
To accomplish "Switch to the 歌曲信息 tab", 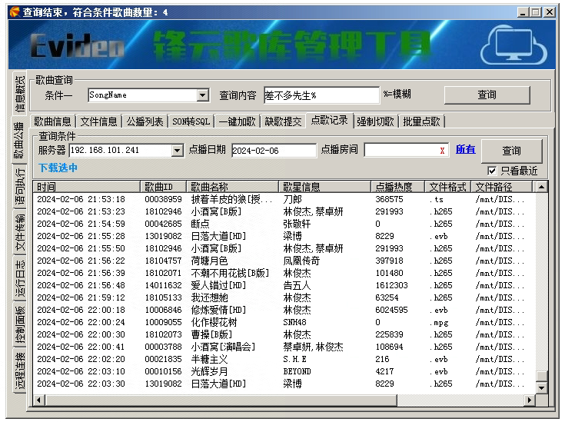I will 52,121.
